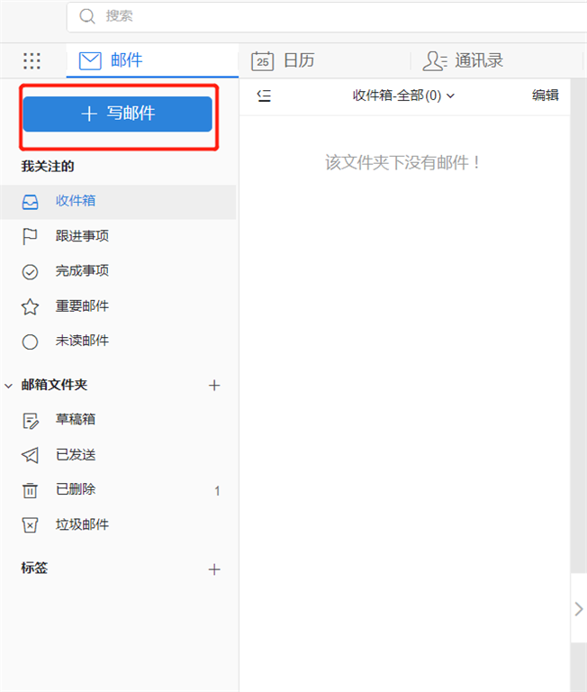Open 跟进事项 list
587x692 pixels.
pyautogui.click(x=118, y=236)
